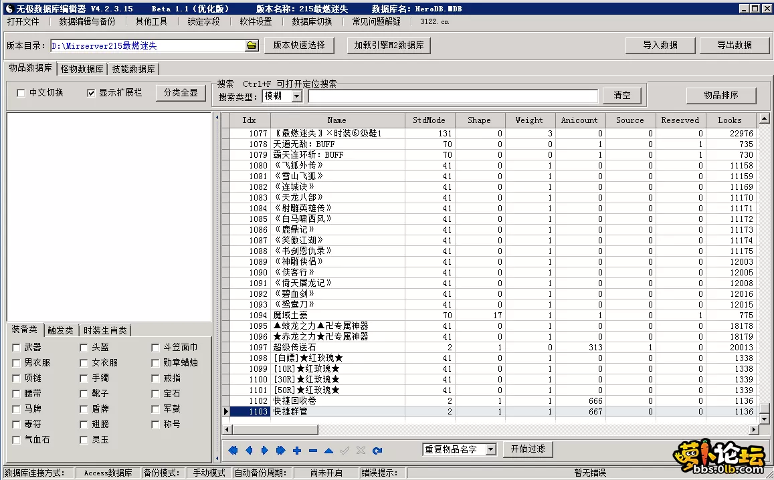Open 打开文件 menu
This screenshot has height=480, width=774.
tap(23, 21)
